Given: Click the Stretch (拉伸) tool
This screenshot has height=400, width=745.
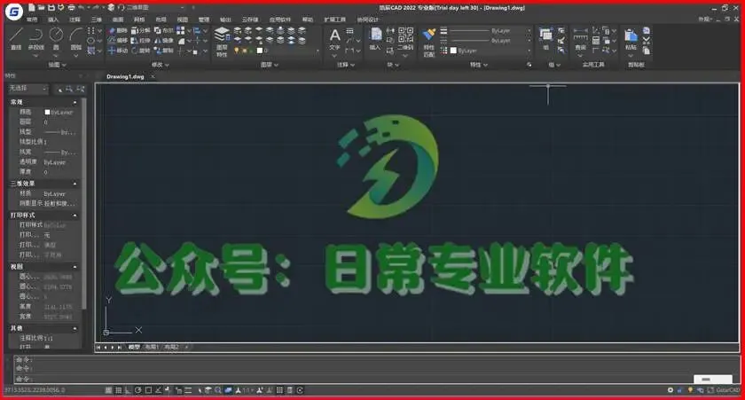Looking at the screenshot, I should 141,41.
